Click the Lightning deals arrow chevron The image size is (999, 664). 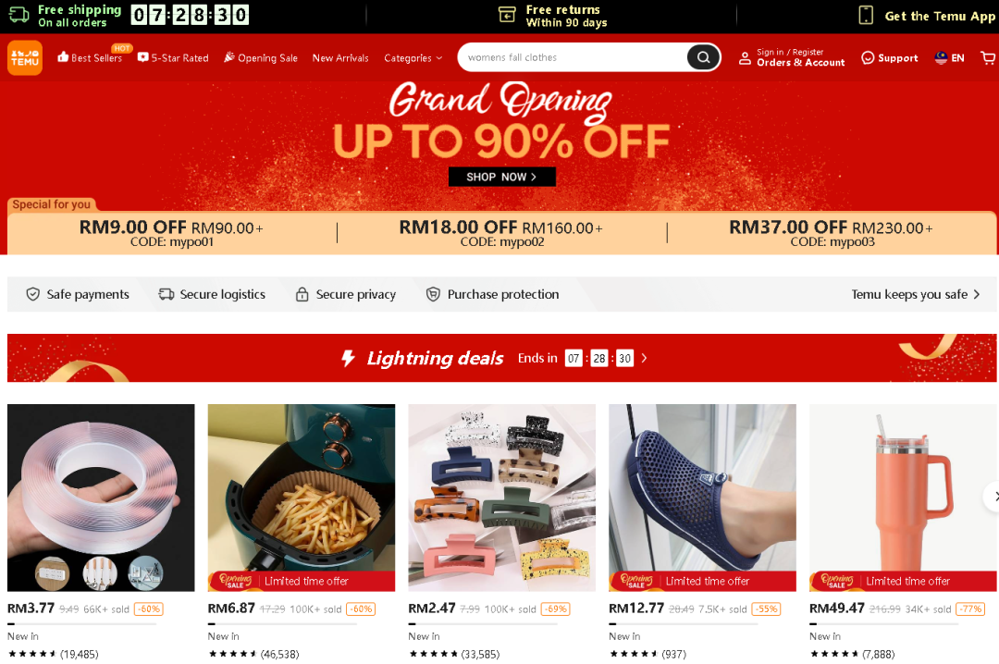644,358
